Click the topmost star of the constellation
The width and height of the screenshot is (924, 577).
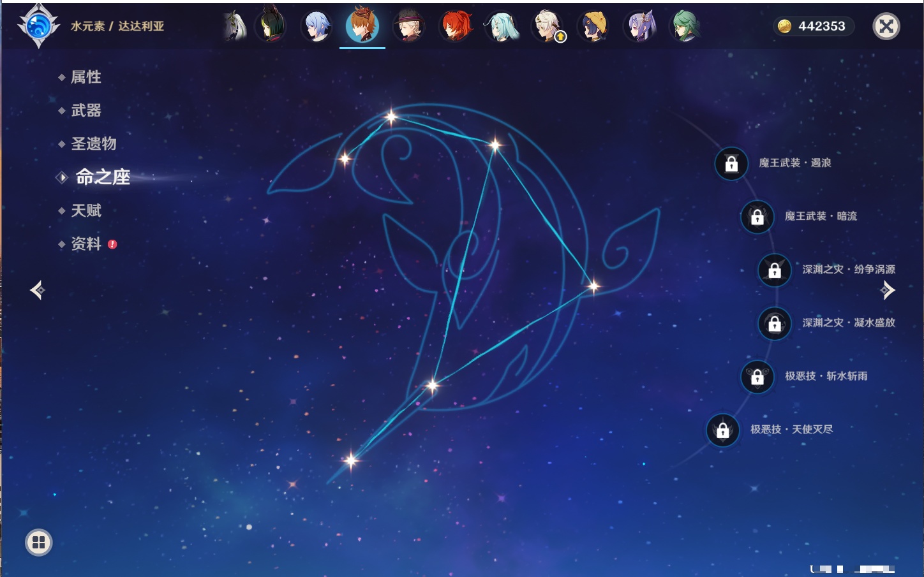[391, 117]
